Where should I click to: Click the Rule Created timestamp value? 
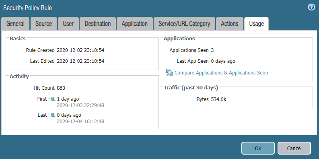(80, 50)
